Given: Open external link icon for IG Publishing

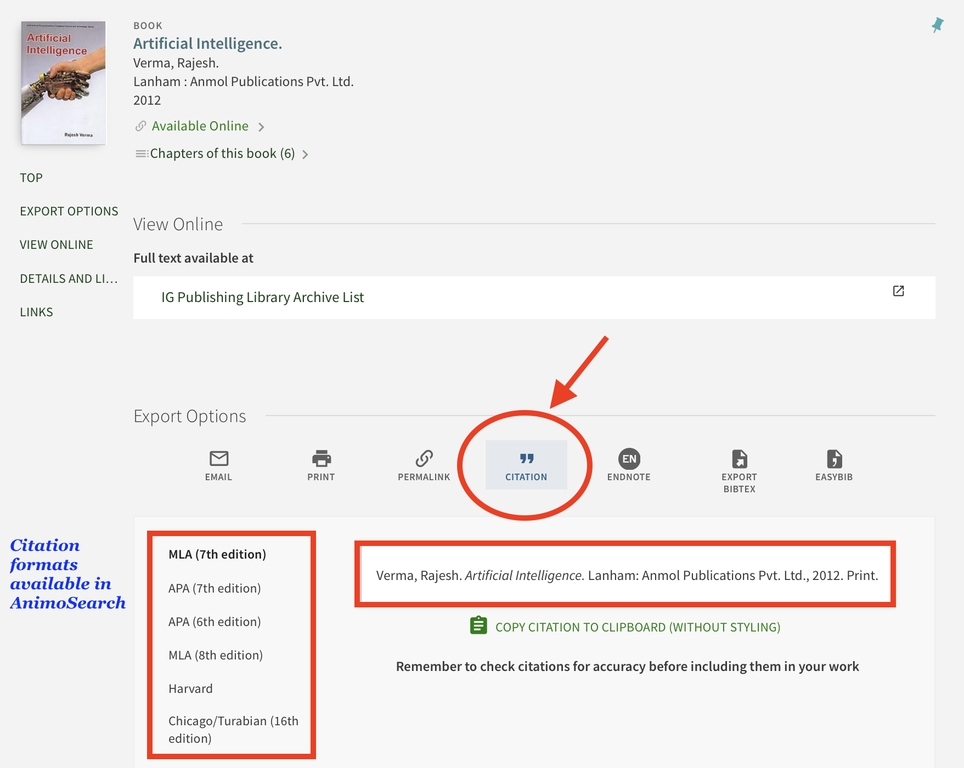Looking at the screenshot, I should click(x=898, y=291).
